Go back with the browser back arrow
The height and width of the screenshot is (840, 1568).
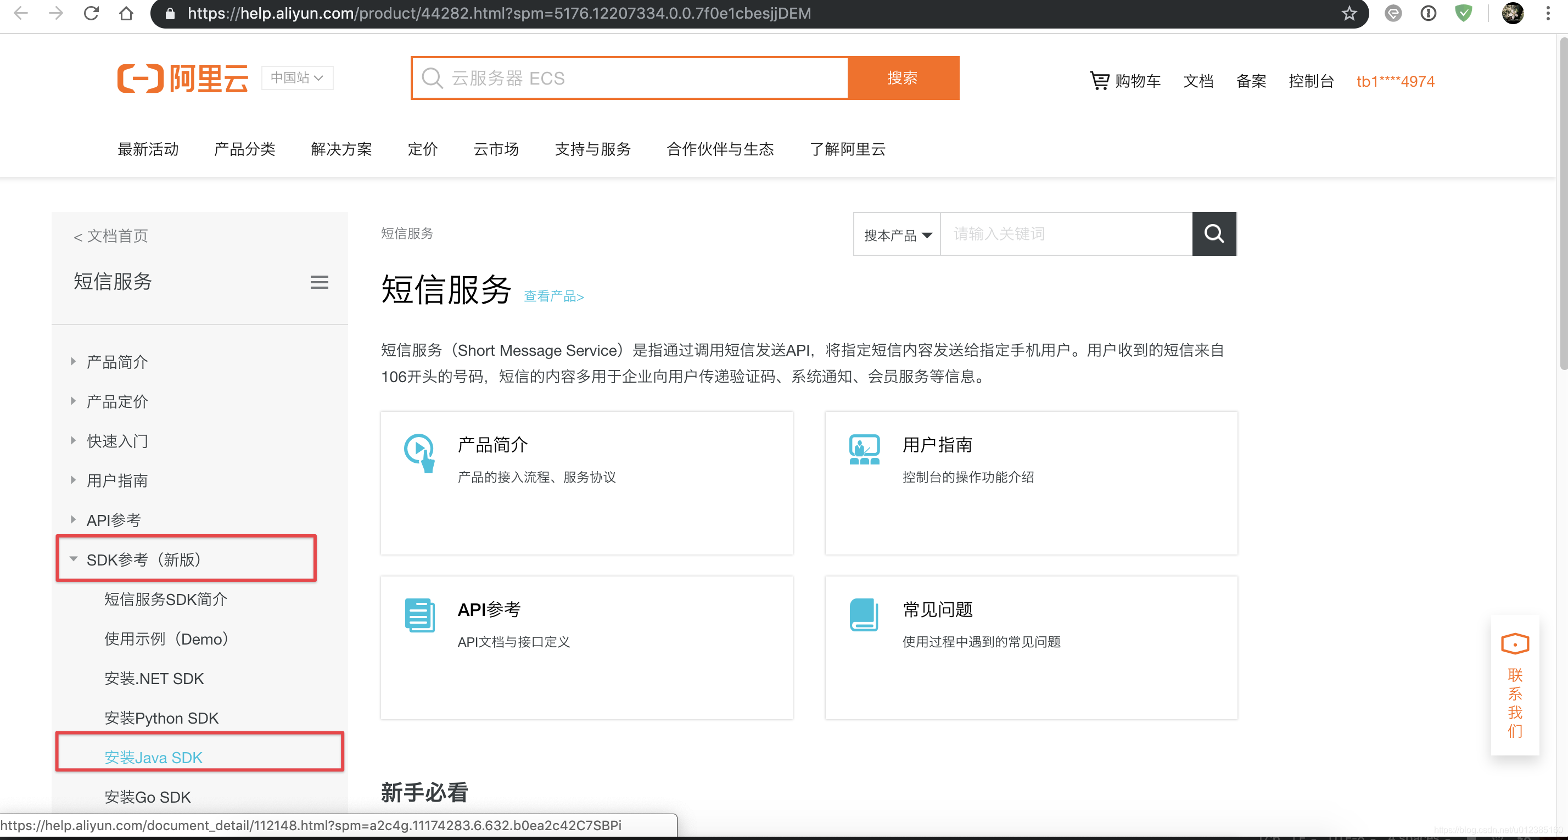(x=21, y=13)
